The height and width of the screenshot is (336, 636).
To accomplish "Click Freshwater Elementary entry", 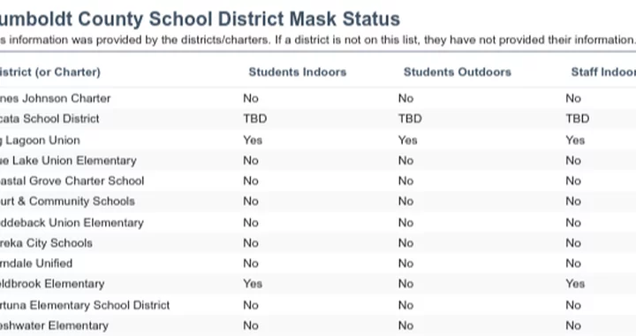I will pyautogui.click(x=55, y=325).
